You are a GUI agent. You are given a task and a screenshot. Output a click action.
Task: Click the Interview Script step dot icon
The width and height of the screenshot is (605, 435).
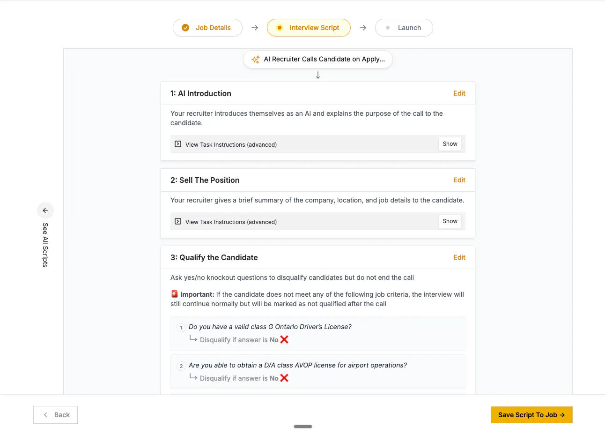[x=280, y=28]
